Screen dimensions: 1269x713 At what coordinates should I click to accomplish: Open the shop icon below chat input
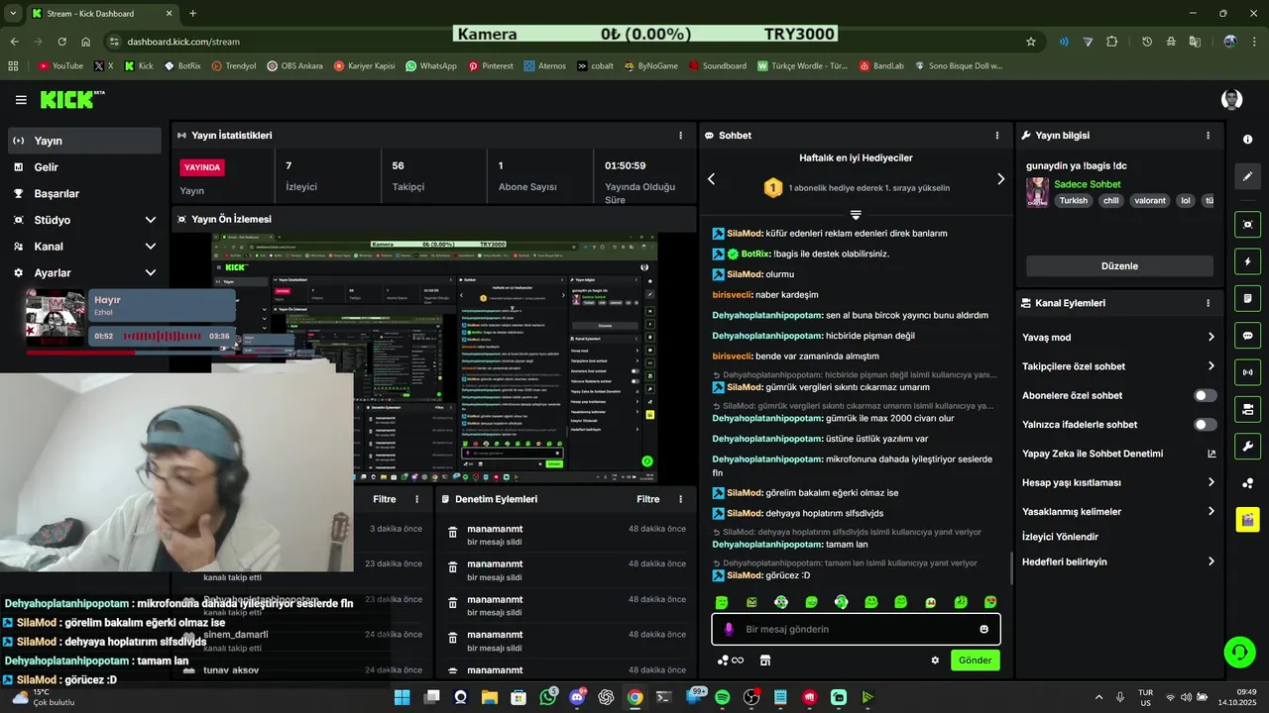[x=765, y=661]
